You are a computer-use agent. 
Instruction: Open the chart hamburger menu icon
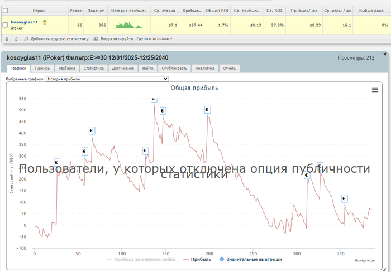(x=375, y=90)
